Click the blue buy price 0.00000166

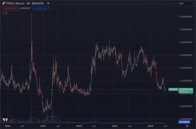click(x=40, y=8)
